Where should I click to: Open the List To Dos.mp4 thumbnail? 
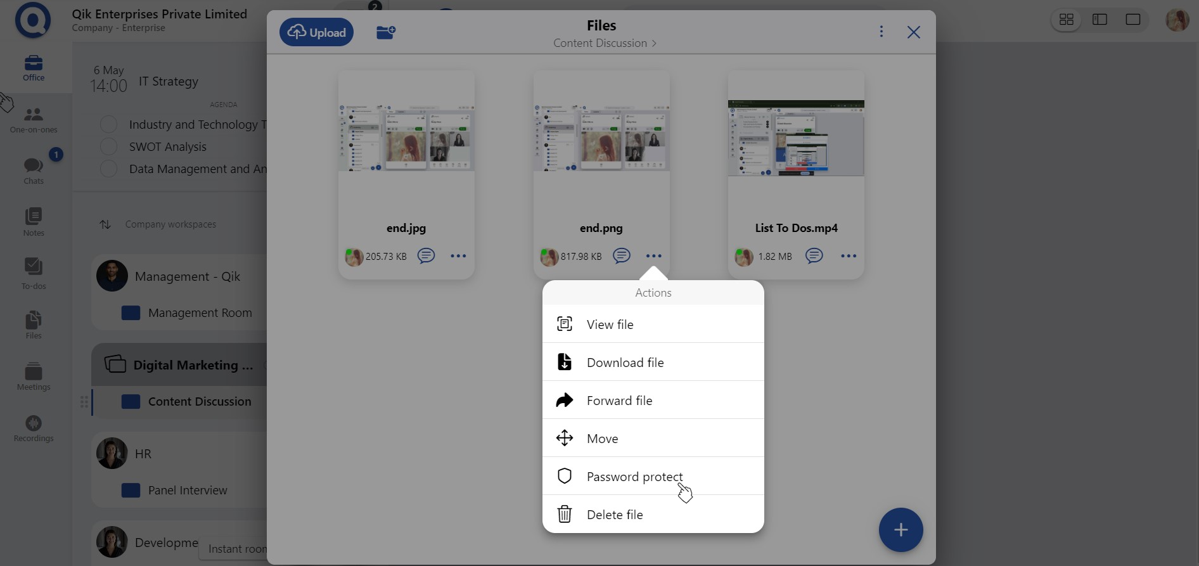pyautogui.click(x=796, y=138)
